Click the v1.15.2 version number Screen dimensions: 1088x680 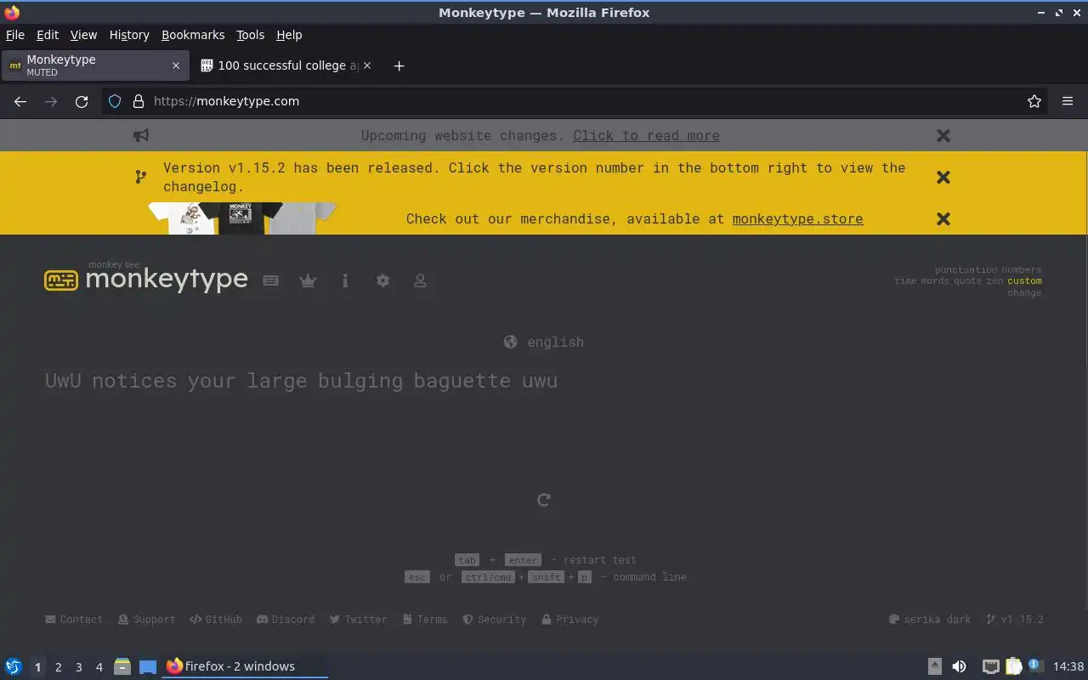(1015, 620)
